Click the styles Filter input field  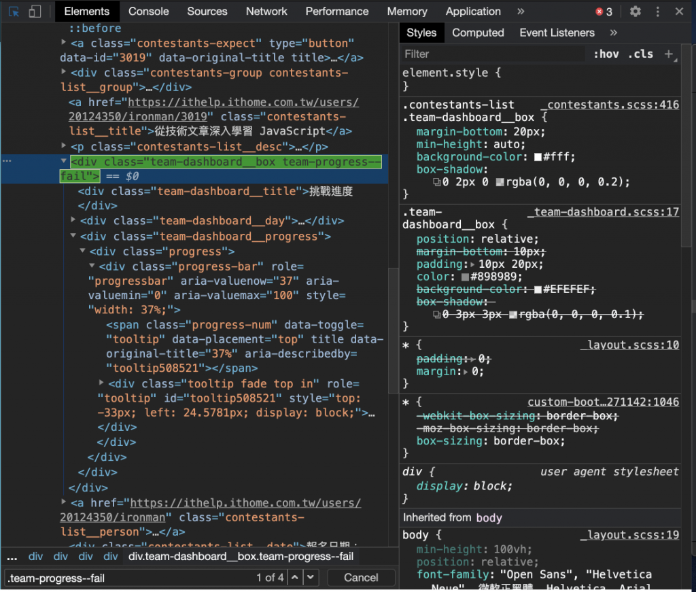click(x=493, y=54)
